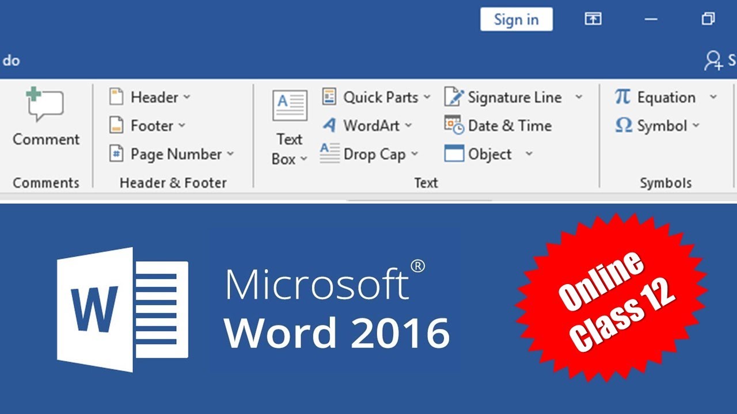737x414 pixels.
Task: Open the Page Number dropdown arrow
Action: point(230,154)
